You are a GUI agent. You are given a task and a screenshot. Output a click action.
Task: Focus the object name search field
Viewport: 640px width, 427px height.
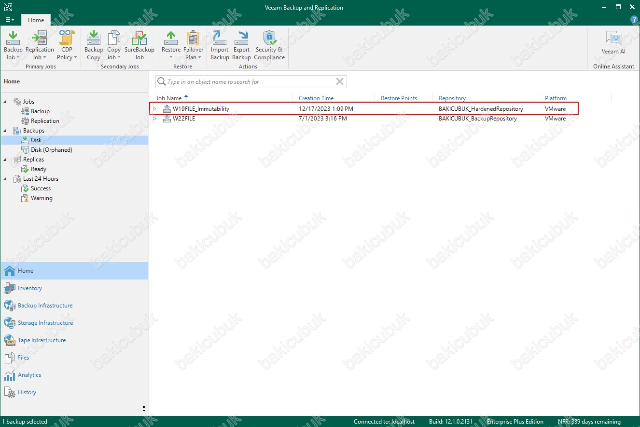pos(251,81)
